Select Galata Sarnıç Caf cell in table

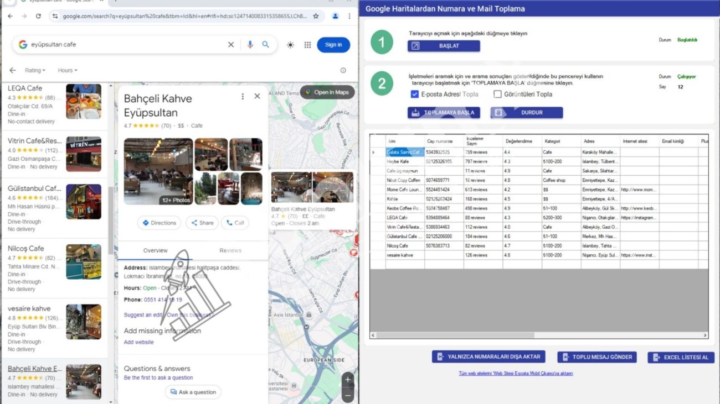[405, 152]
